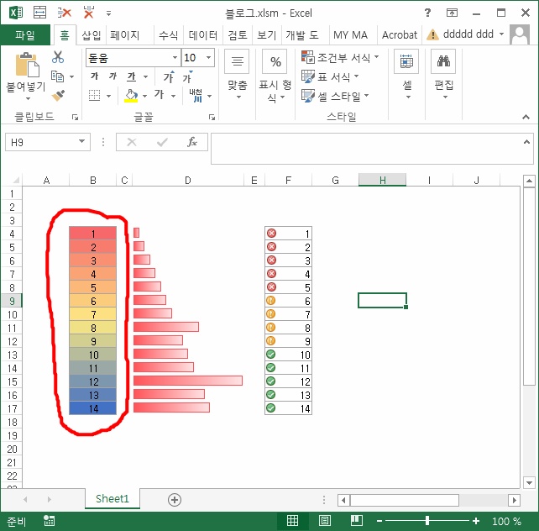539x531 pixels.
Task: Click the phonetic guide icon
Action: click(196, 95)
